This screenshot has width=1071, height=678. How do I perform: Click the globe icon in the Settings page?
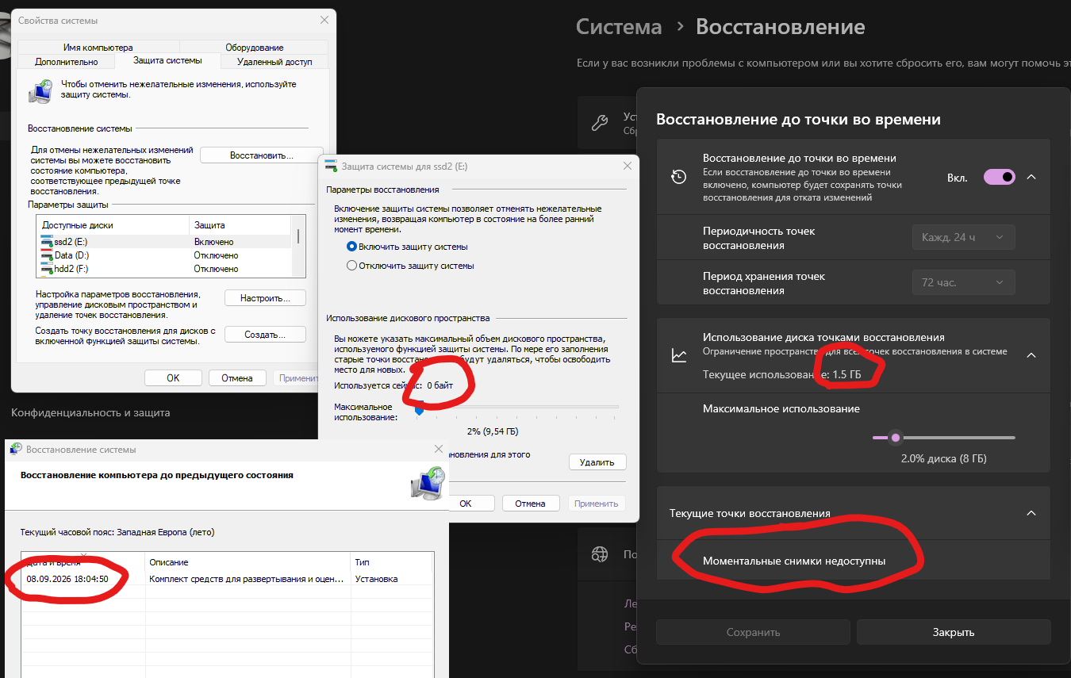[601, 554]
